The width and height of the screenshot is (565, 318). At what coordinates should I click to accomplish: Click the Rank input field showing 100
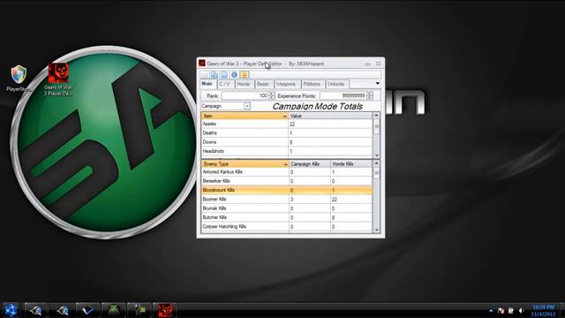(x=245, y=95)
